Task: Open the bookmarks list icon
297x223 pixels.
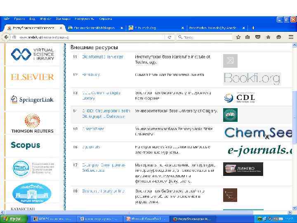Action: point(247,37)
